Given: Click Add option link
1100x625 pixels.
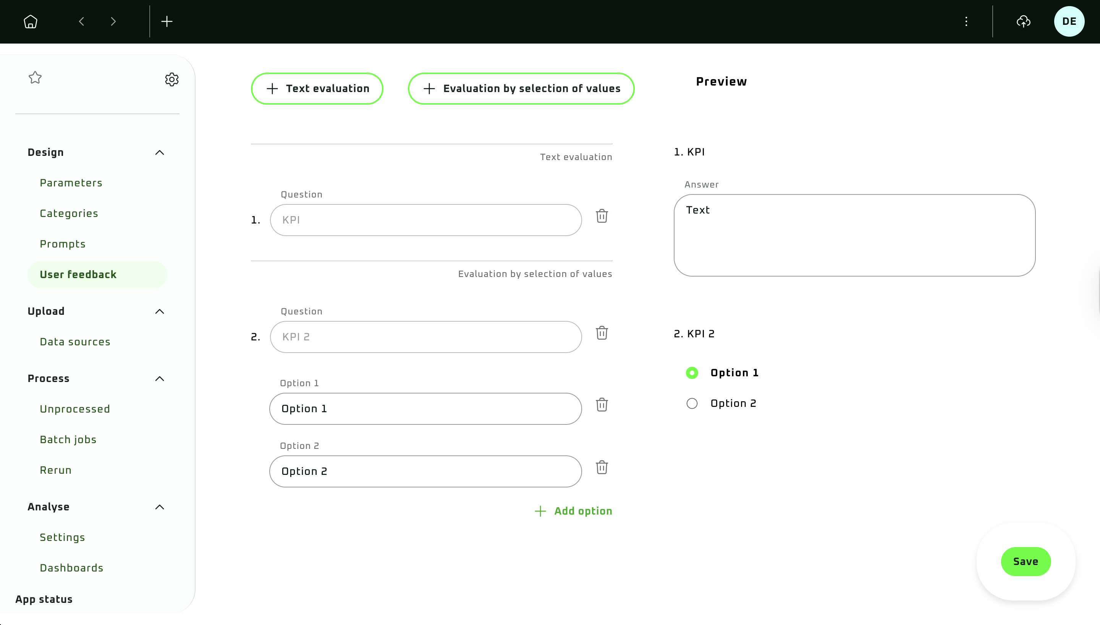Looking at the screenshot, I should pyautogui.click(x=573, y=511).
